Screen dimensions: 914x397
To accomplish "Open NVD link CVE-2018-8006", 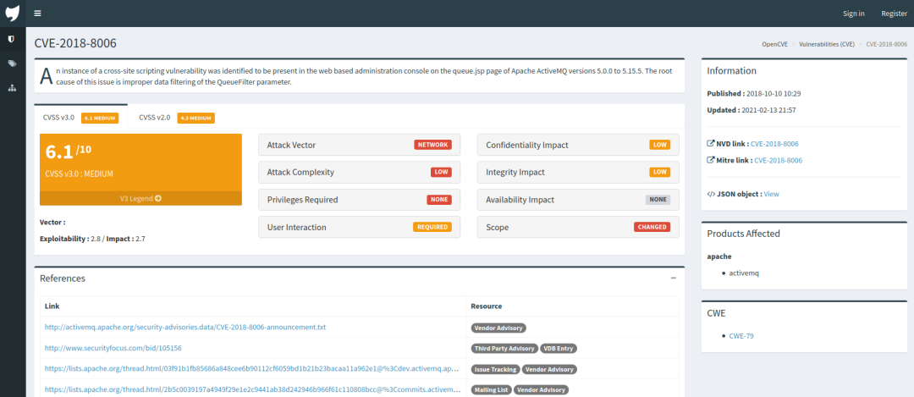I will (774, 143).
